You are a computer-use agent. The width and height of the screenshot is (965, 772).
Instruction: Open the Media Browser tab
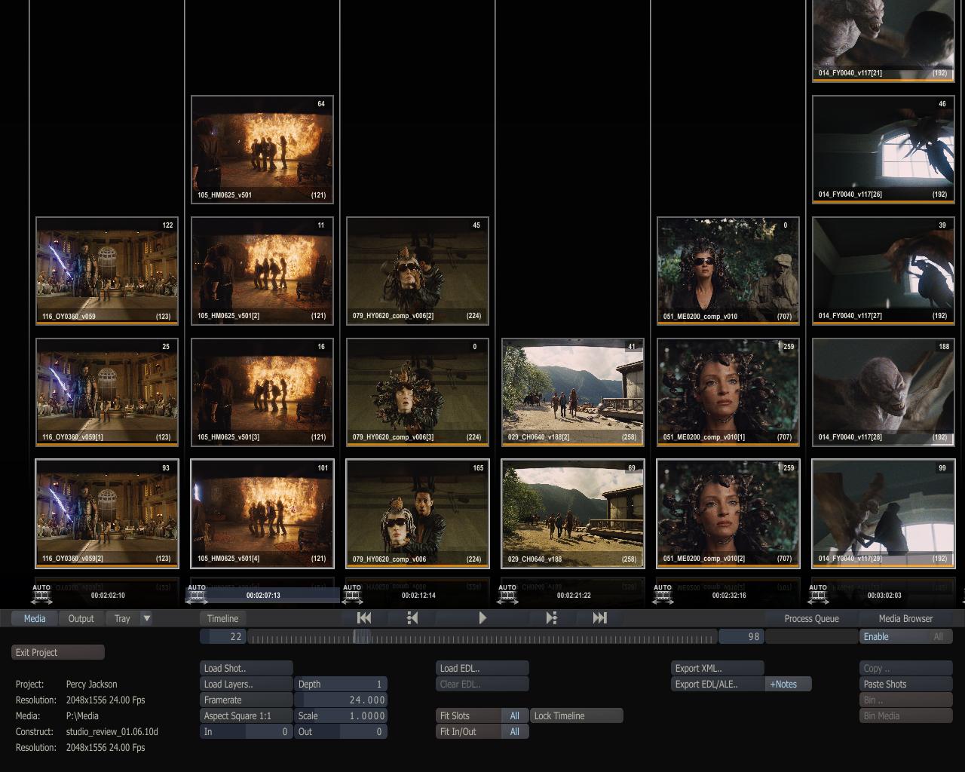point(905,618)
